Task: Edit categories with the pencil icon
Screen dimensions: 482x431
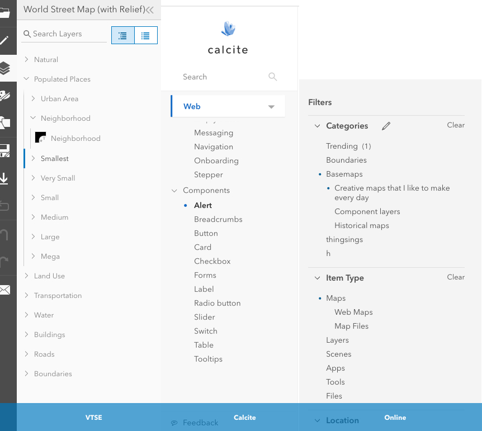Action: [386, 126]
